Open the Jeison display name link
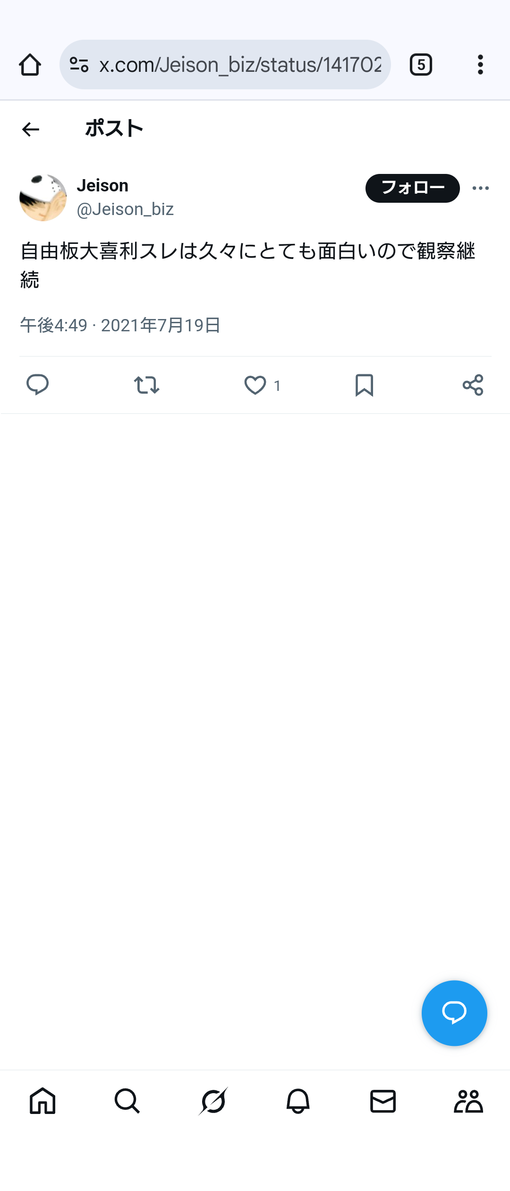 tap(102, 186)
